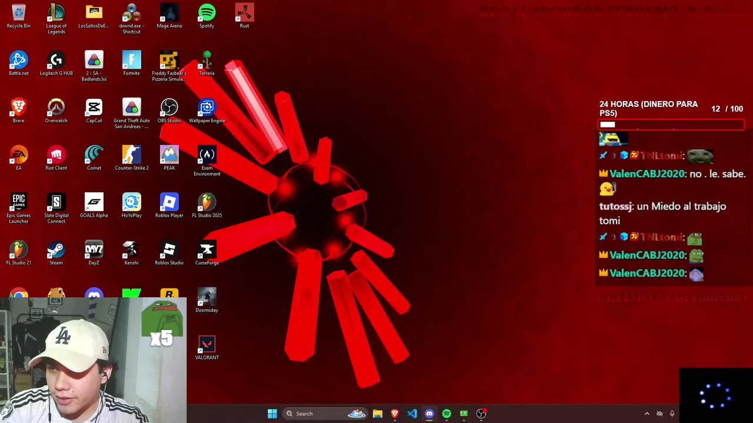Viewport: 753px width, 423px height.
Task: Select the Brave browser desktop shortcut
Action: click(x=19, y=111)
